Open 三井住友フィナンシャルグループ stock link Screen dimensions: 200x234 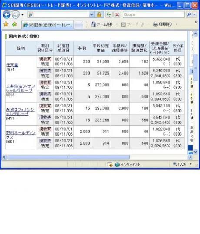coord(20,88)
